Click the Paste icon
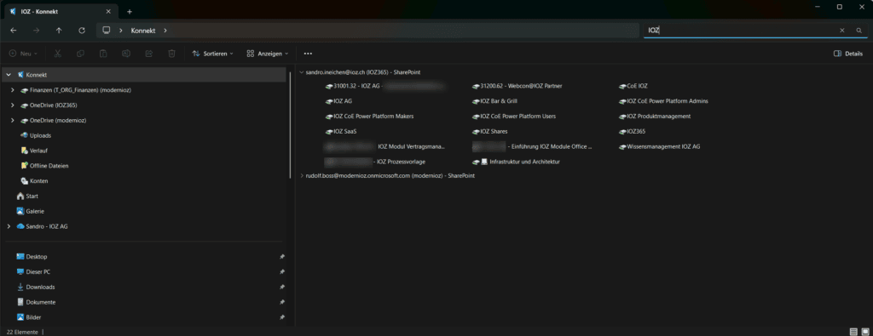The height and width of the screenshot is (336, 873). point(103,54)
